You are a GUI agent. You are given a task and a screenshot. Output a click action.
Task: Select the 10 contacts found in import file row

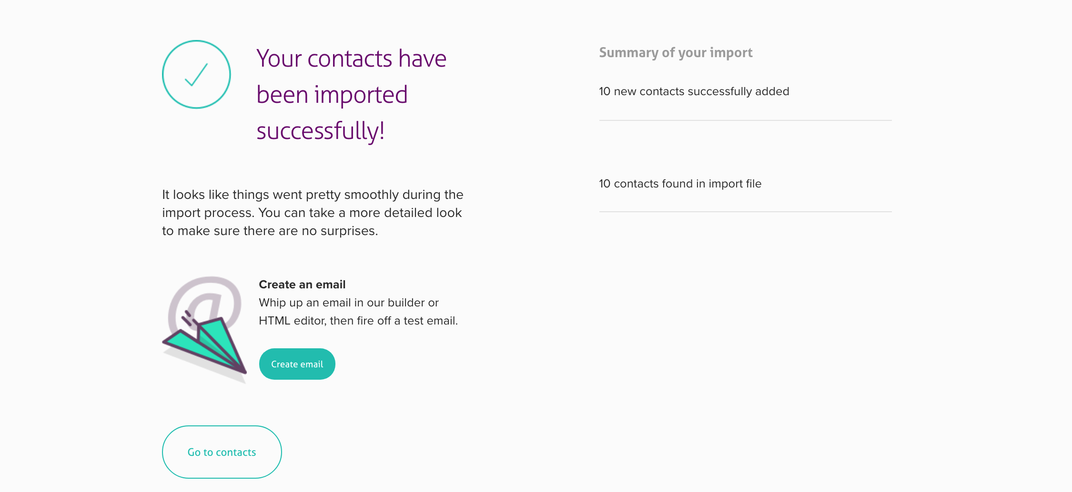[680, 184]
